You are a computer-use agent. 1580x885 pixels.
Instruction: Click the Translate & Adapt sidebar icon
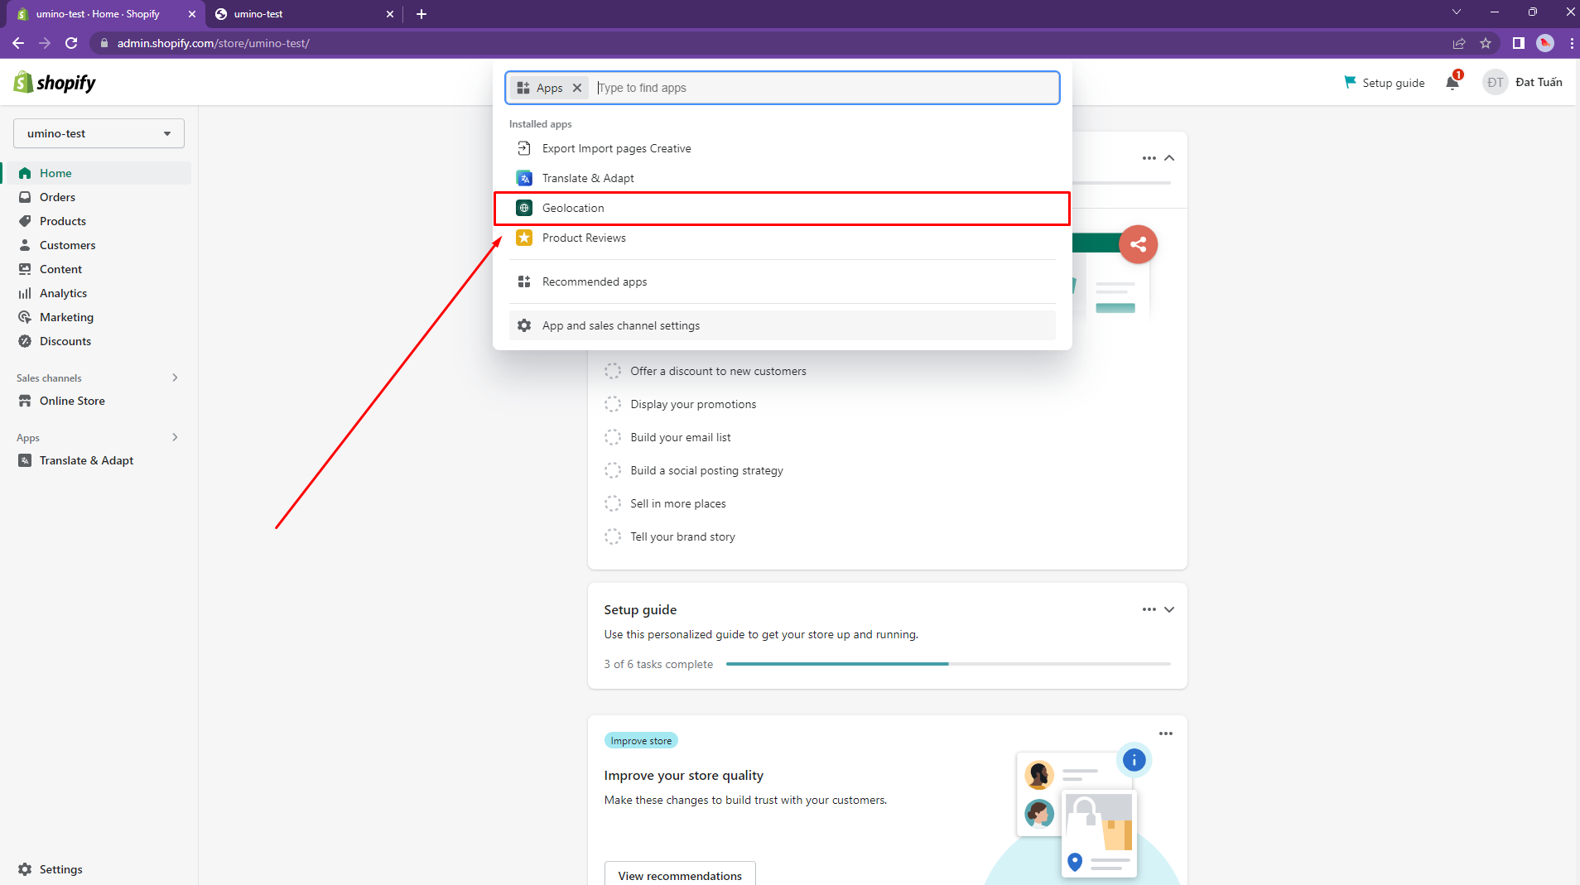[x=25, y=460]
